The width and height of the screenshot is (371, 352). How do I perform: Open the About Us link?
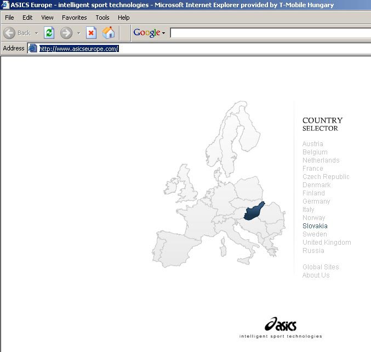(x=316, y=275)
